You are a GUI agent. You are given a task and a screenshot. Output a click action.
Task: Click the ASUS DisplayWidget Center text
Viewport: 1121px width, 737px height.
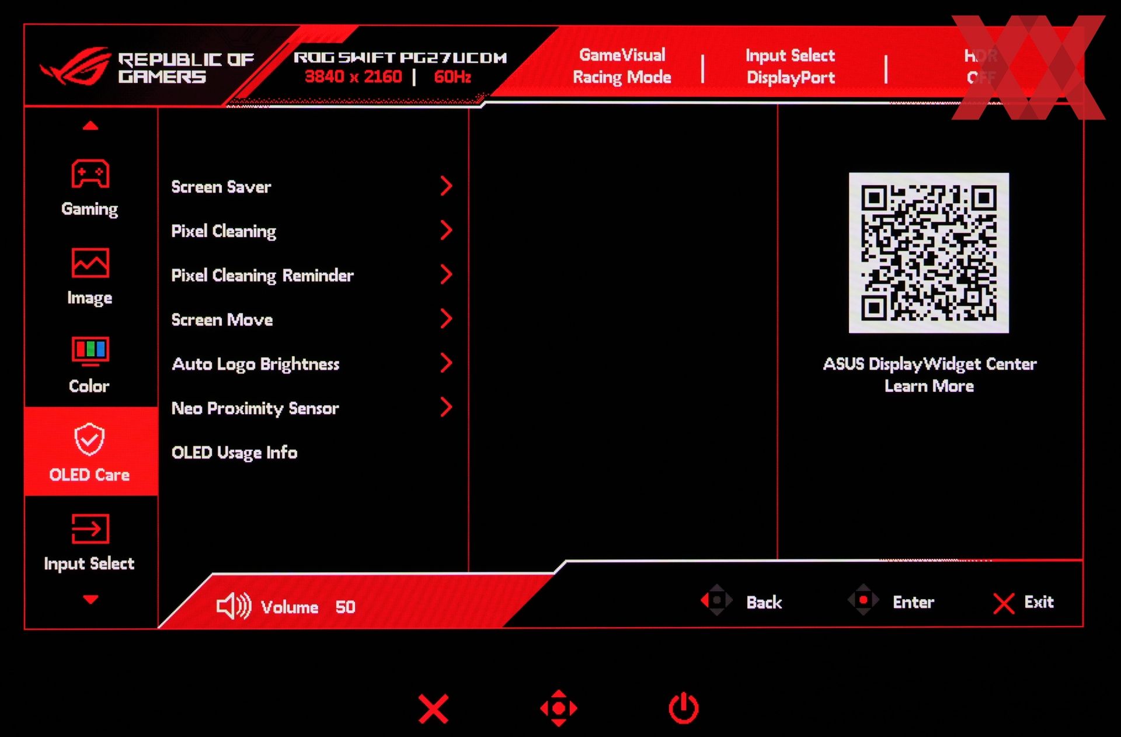[930, 364]
